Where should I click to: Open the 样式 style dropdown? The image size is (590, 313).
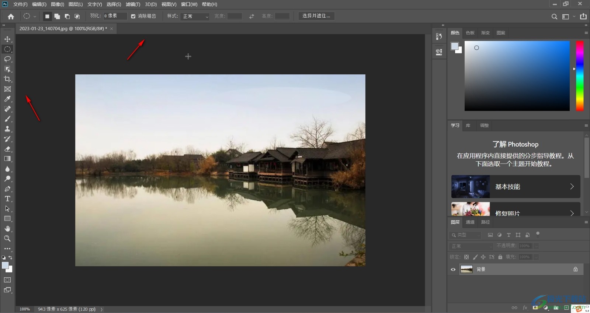(x=195, y=17)
